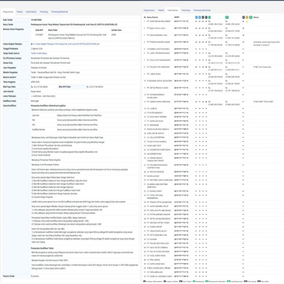The height and width of the screenshot is (284, 284).
Task: Click the dark badge left of the orange P badge
Action: point(243,17)
